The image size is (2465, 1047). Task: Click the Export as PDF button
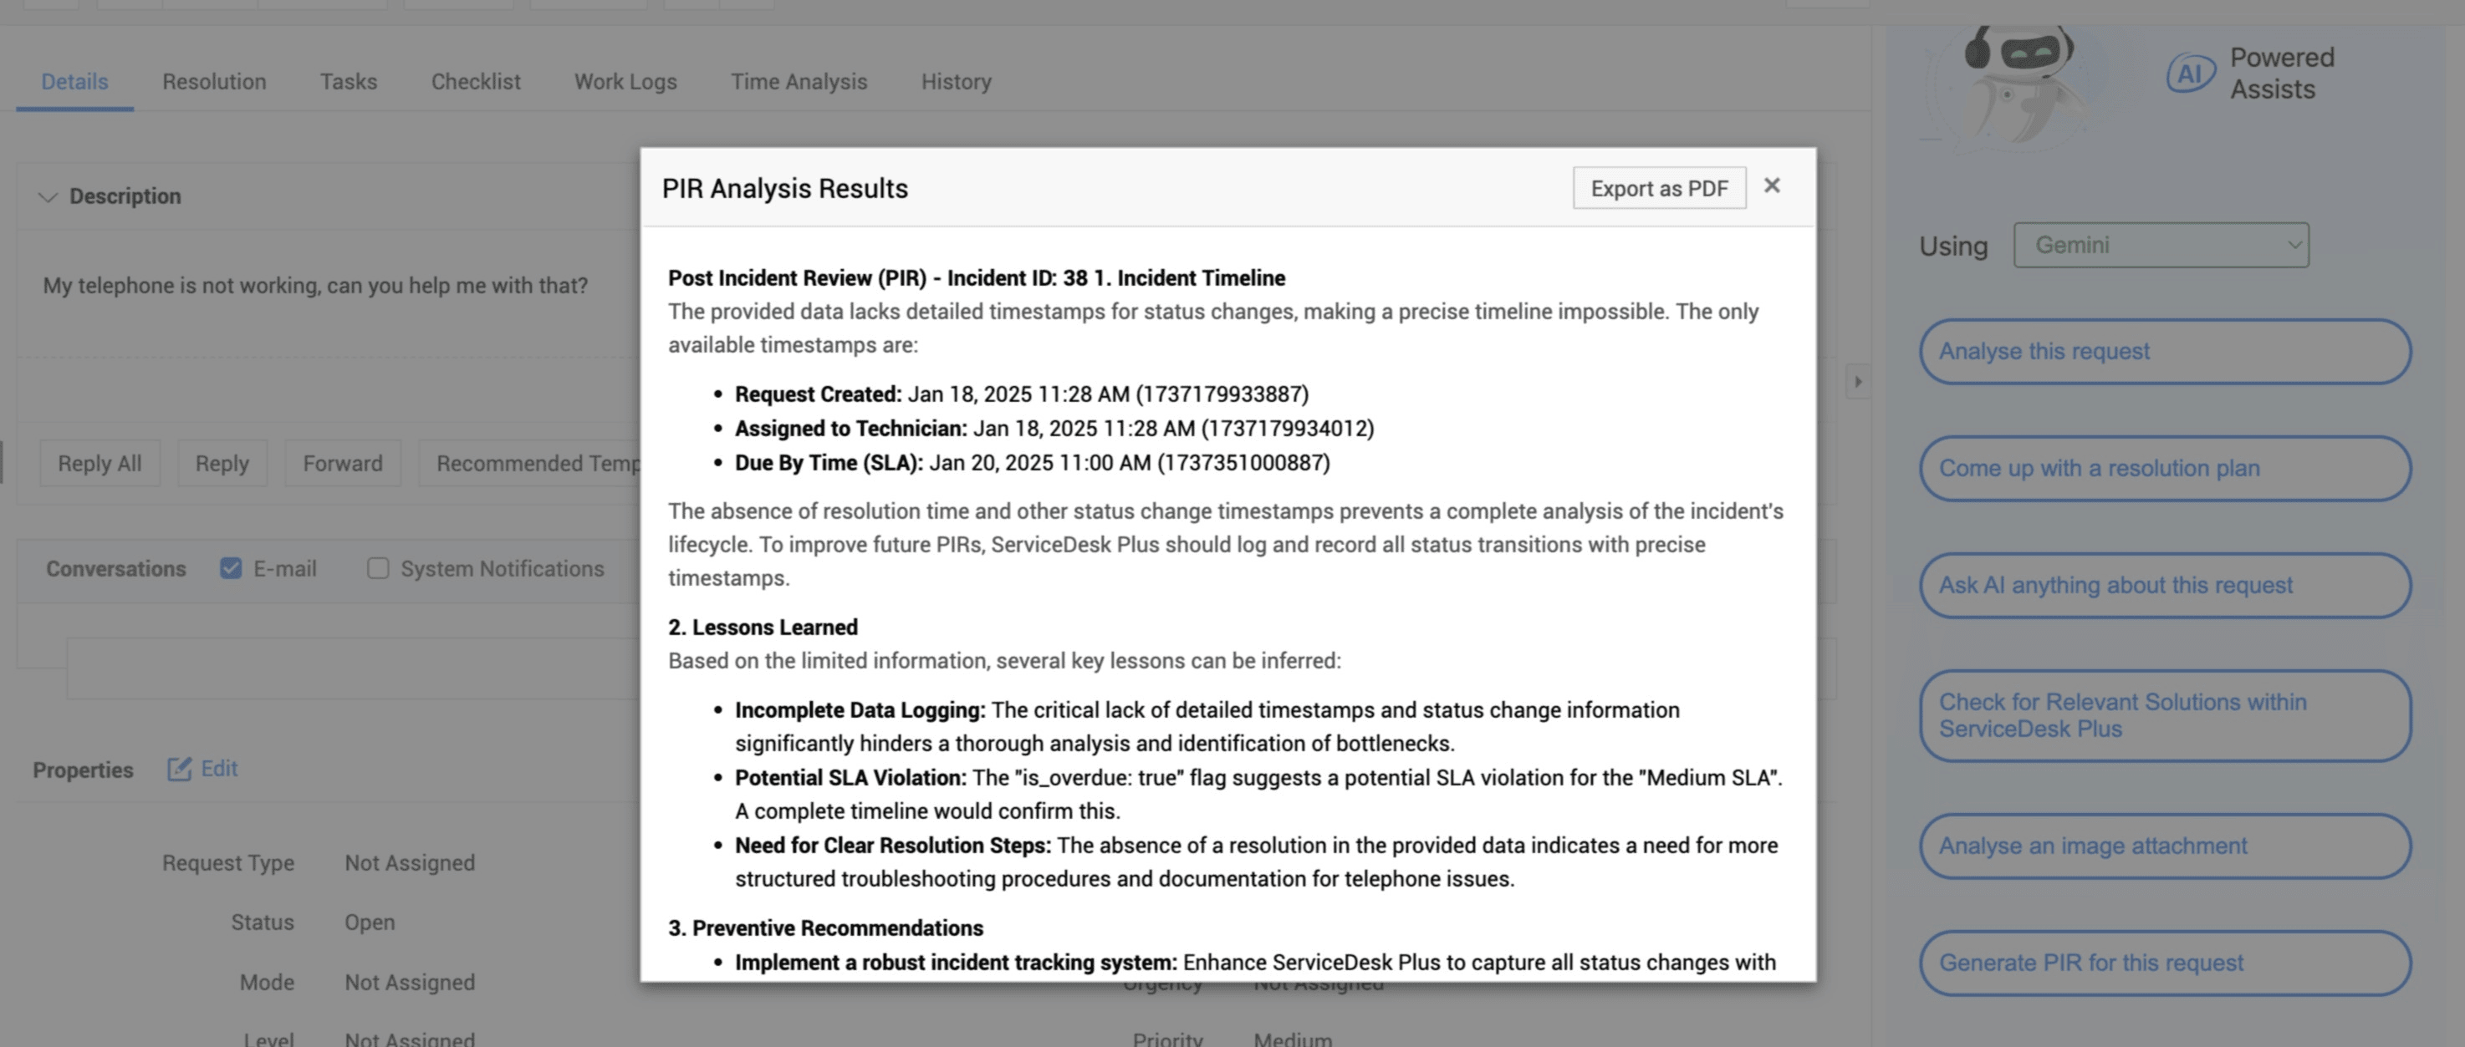(1658, 188)
